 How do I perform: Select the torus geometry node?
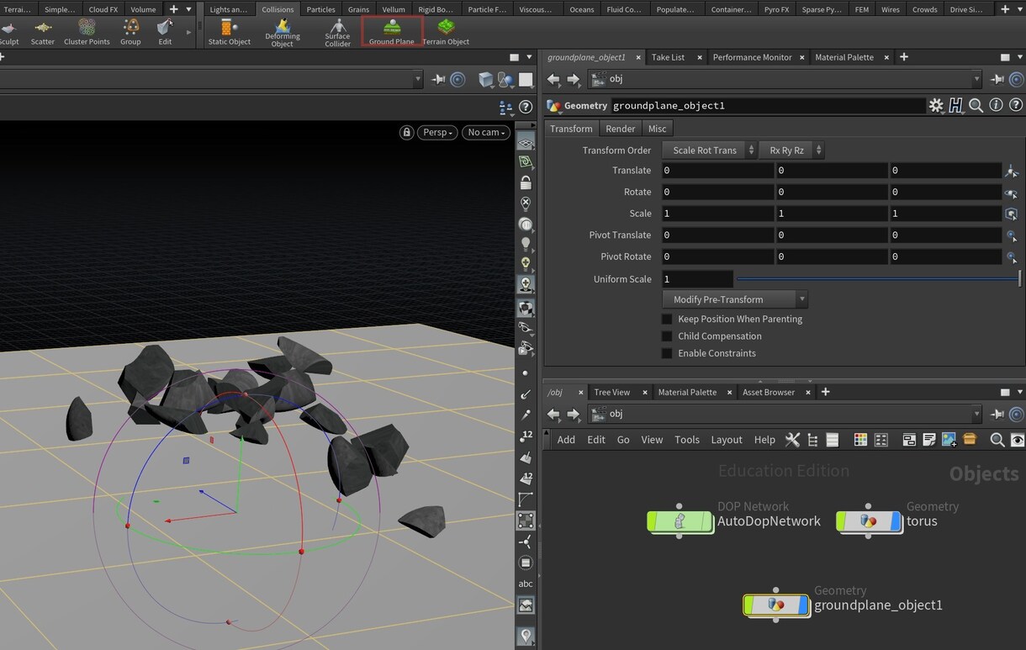(870, 521)
